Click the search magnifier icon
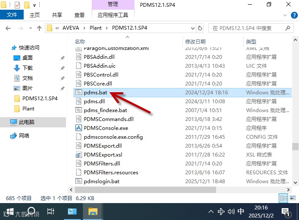The width and height of the screenshot is (299, 220). 288,28
